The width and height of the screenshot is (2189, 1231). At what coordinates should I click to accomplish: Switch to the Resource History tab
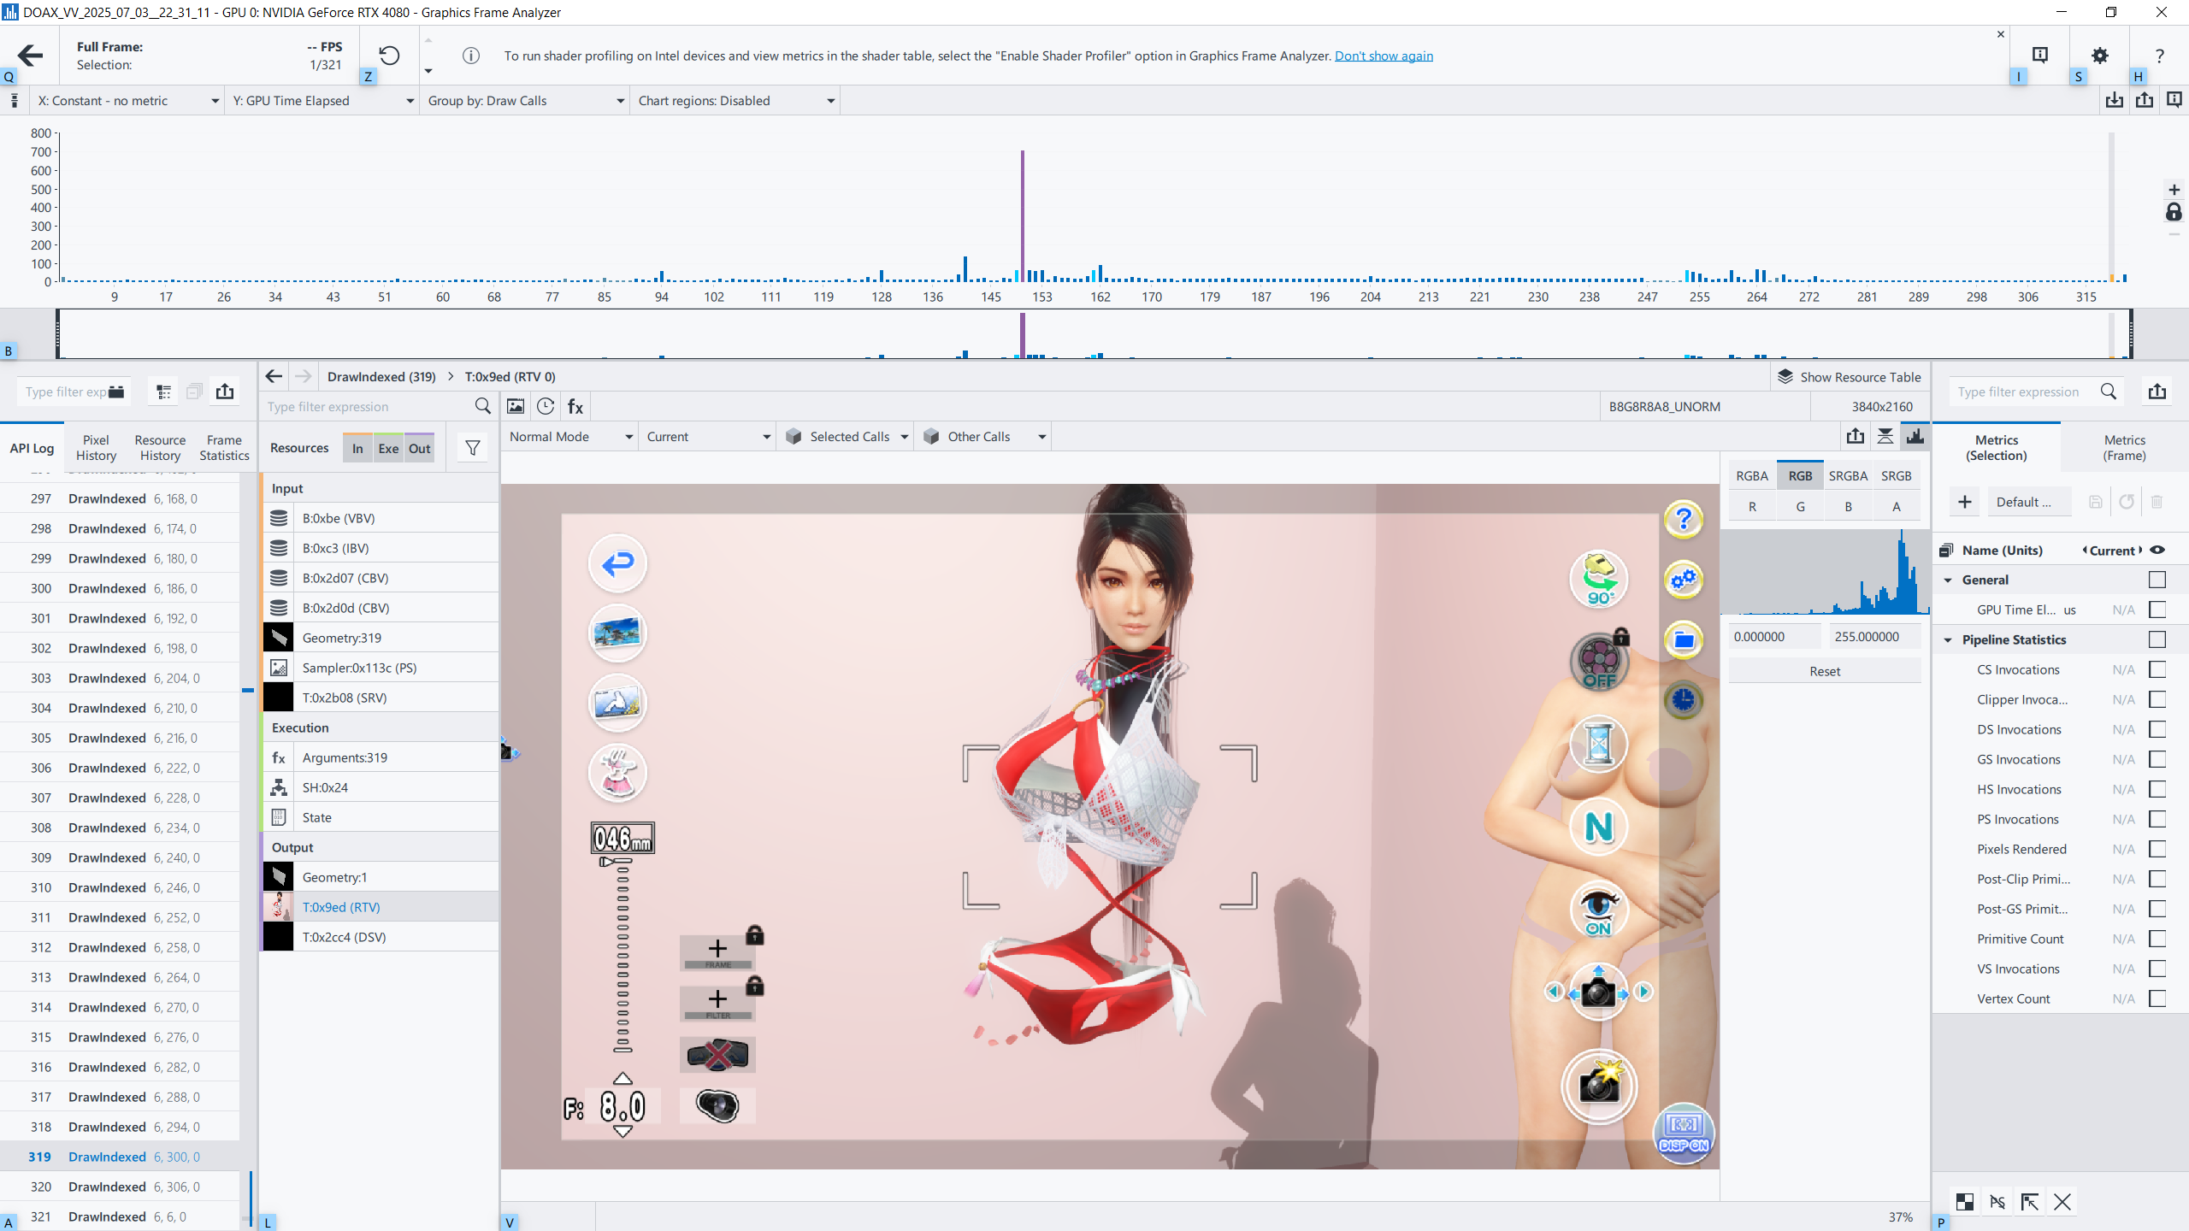(160, 448)
